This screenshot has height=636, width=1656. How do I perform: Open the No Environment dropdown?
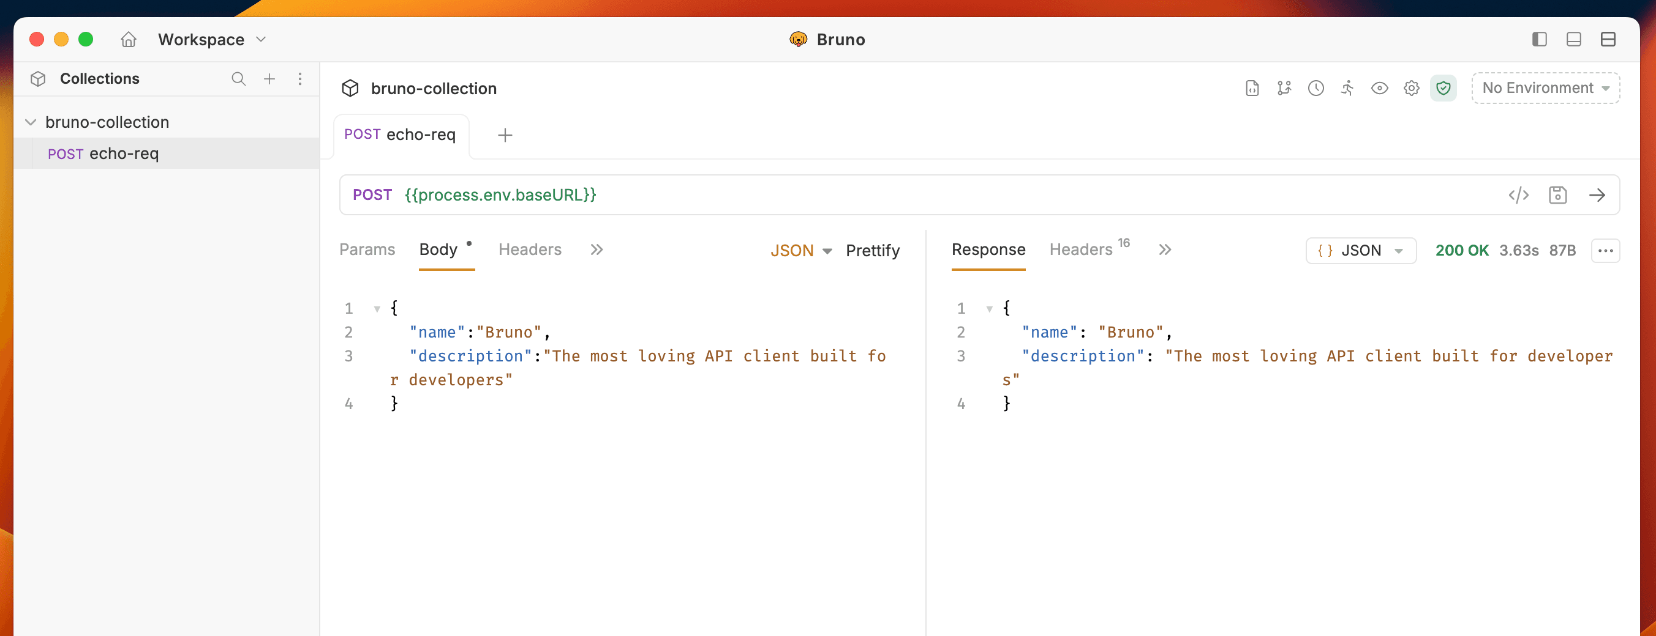pyautogui.click(x=1545, y=88)
